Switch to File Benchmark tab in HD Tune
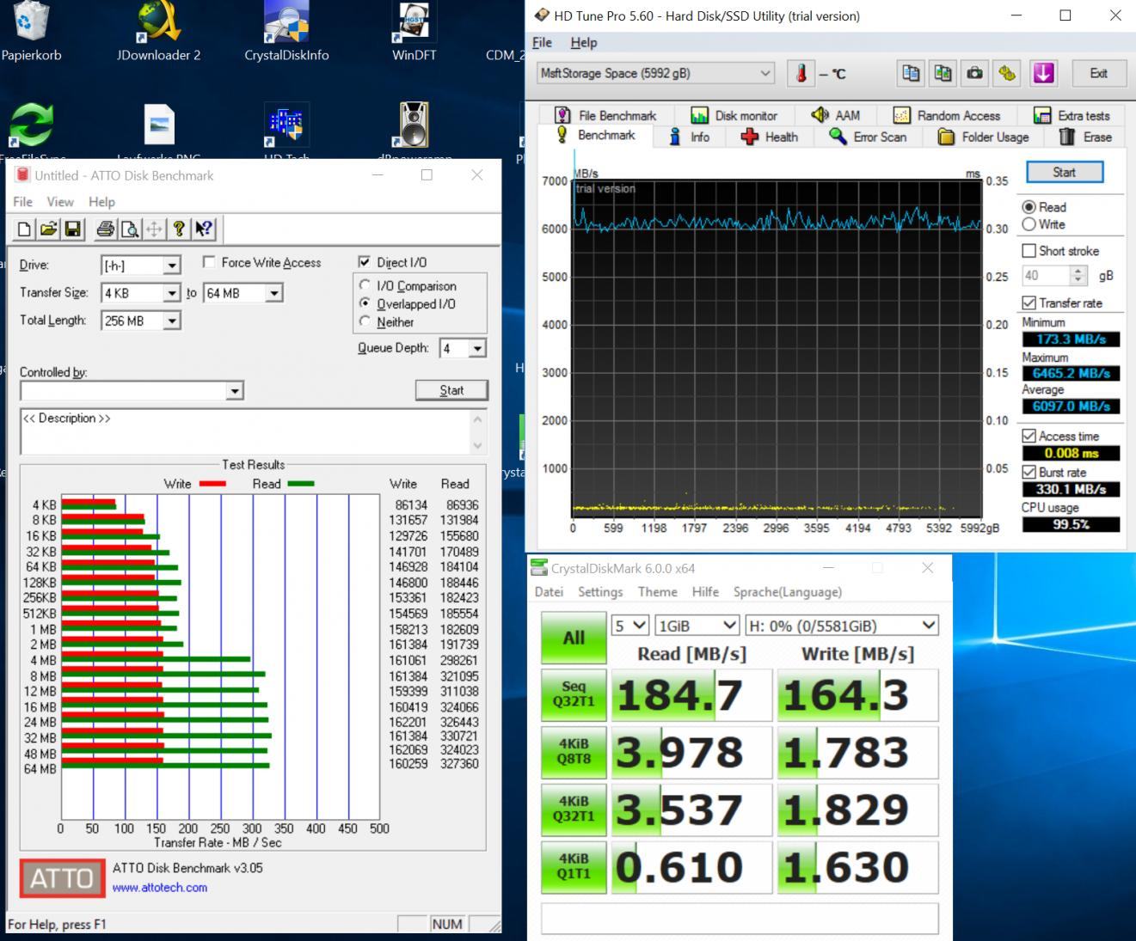1136x941 pixels. click(x=606, y=115)
